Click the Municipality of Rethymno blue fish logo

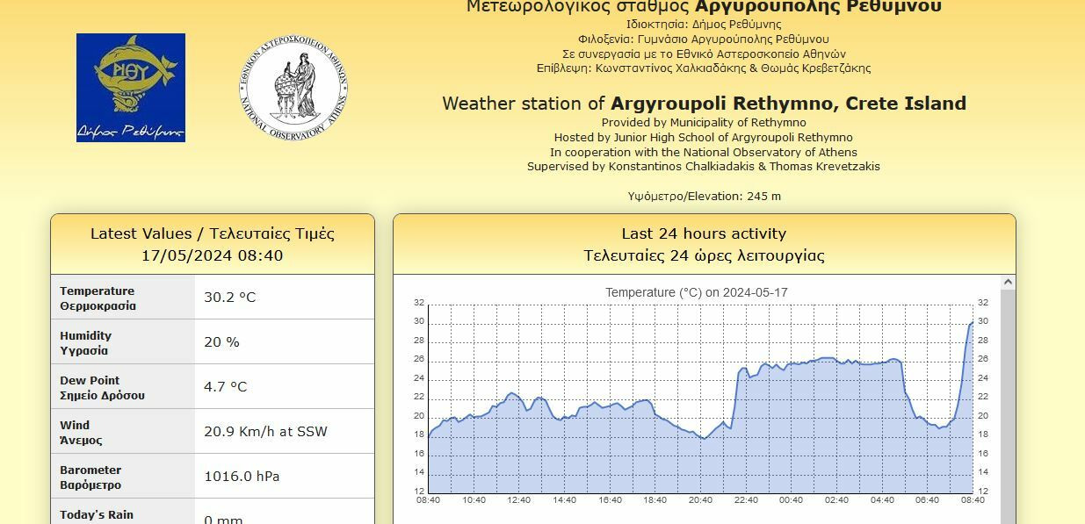point(130,88)
